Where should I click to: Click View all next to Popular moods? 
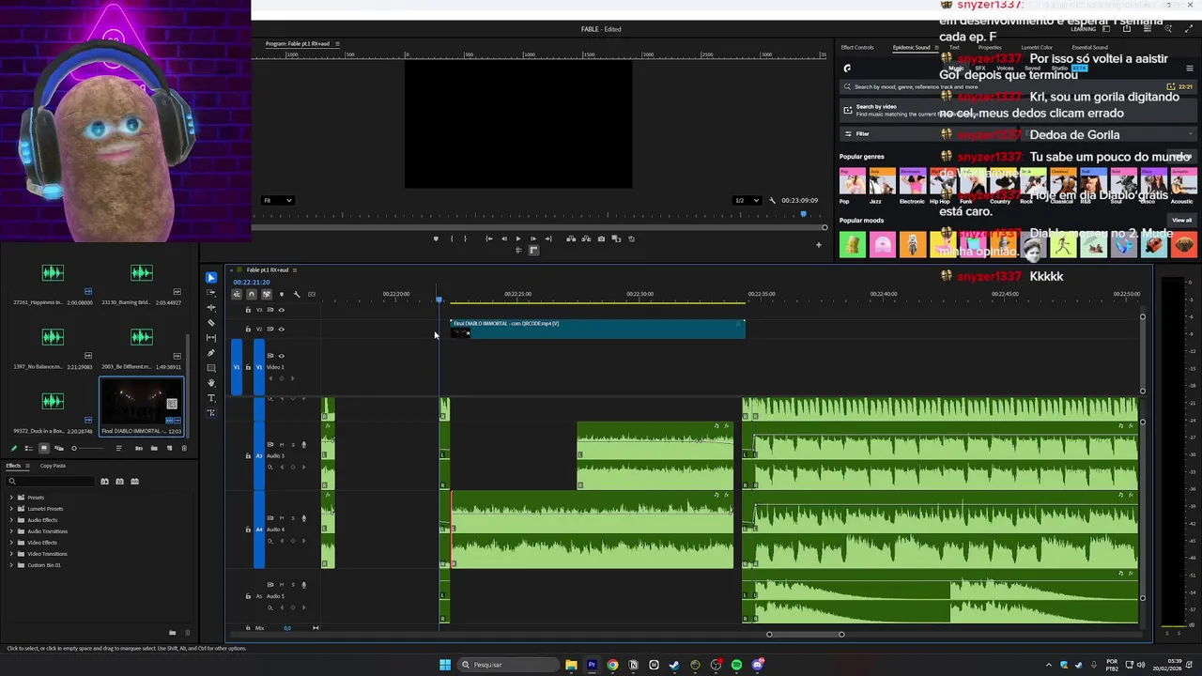(1181, 220)
